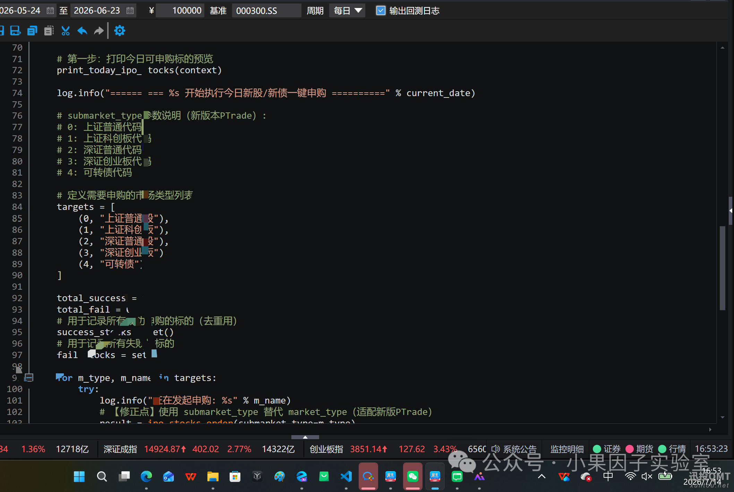This screenshot has width=734, height=492.
Task: Click the cut scissors icon
Action: pyautogui.click(x=66, y=31)
